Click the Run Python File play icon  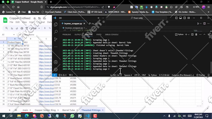[x=198, y=23]
